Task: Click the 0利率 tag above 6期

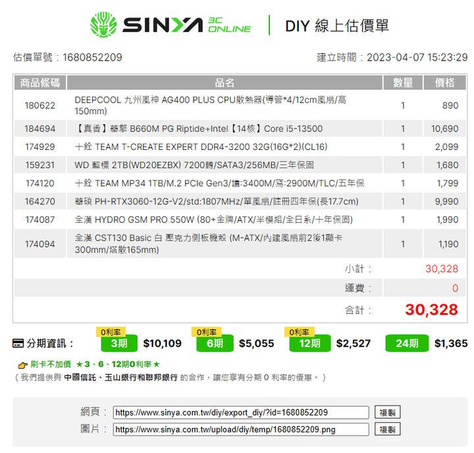Action: (207, 332)
